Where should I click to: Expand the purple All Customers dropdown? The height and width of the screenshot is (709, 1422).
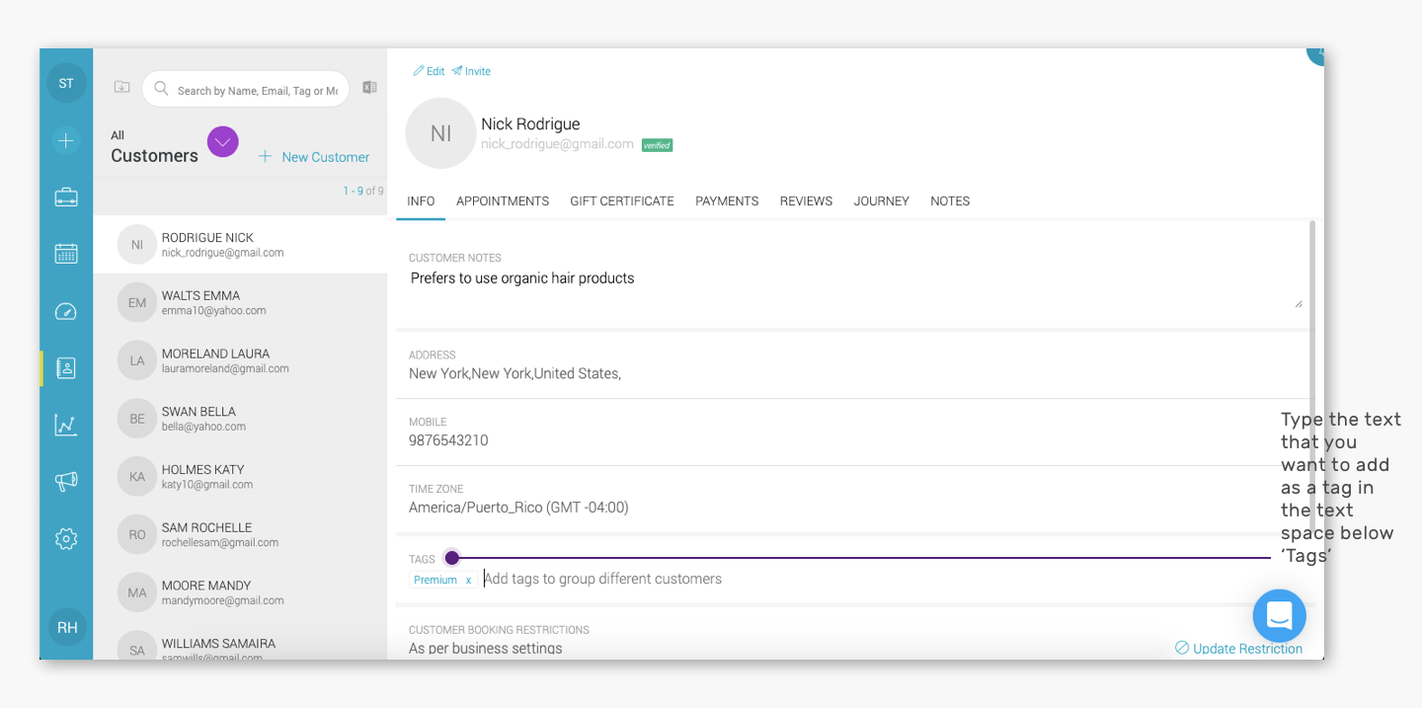[223, 142]
